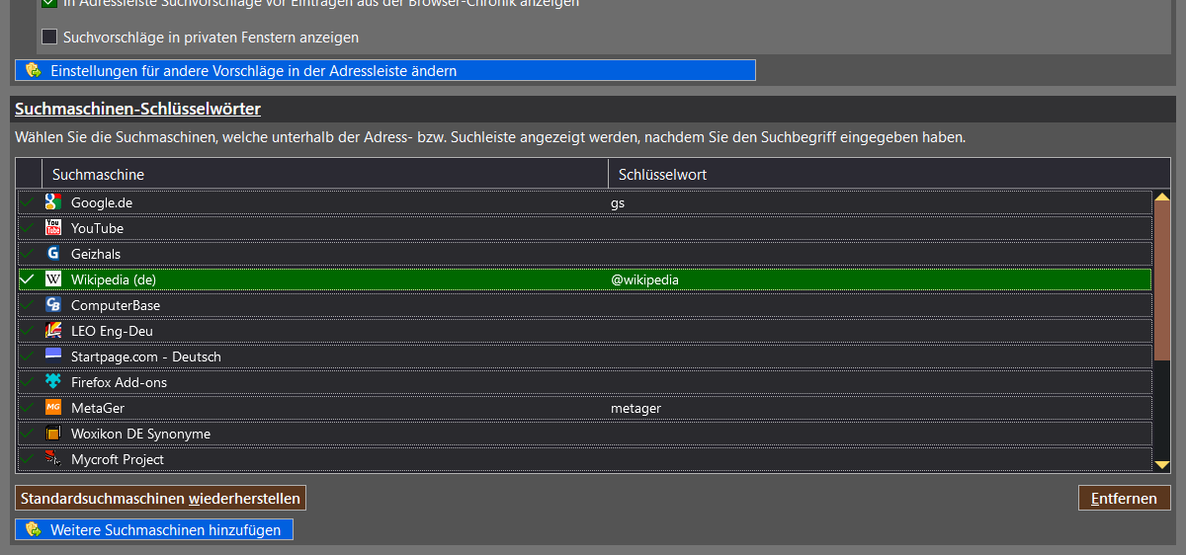Click the brown scrollbar thumb
This screenshot has height=555, width=1186.
(1162, 281)
